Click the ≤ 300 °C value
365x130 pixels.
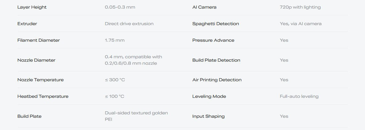coord(115,80)
